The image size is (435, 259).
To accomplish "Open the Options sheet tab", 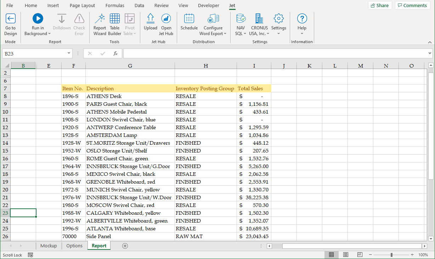I will [74, 246].
